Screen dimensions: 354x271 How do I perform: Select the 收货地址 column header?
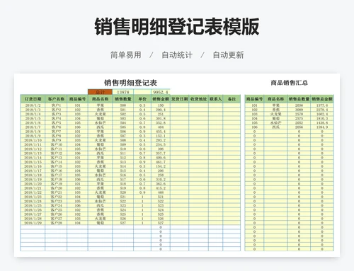tap(198, 99)
